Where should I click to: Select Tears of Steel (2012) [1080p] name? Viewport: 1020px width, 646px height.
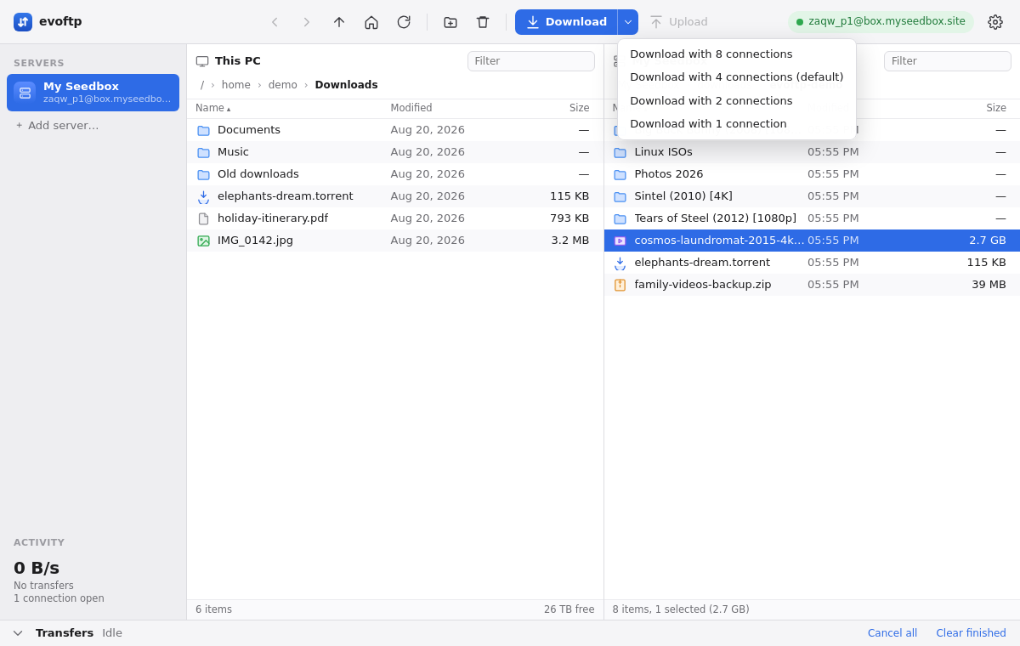coord(716,218)
